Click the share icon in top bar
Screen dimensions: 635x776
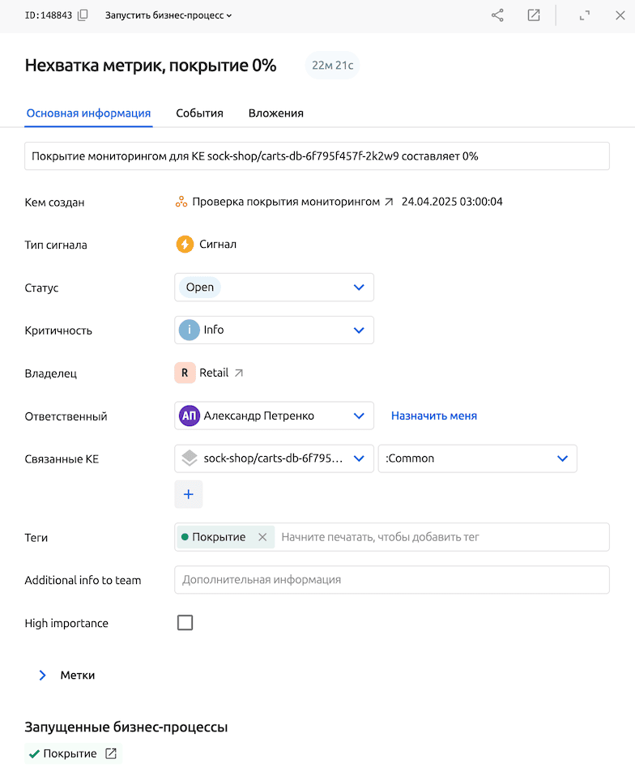tap(497, 15)
